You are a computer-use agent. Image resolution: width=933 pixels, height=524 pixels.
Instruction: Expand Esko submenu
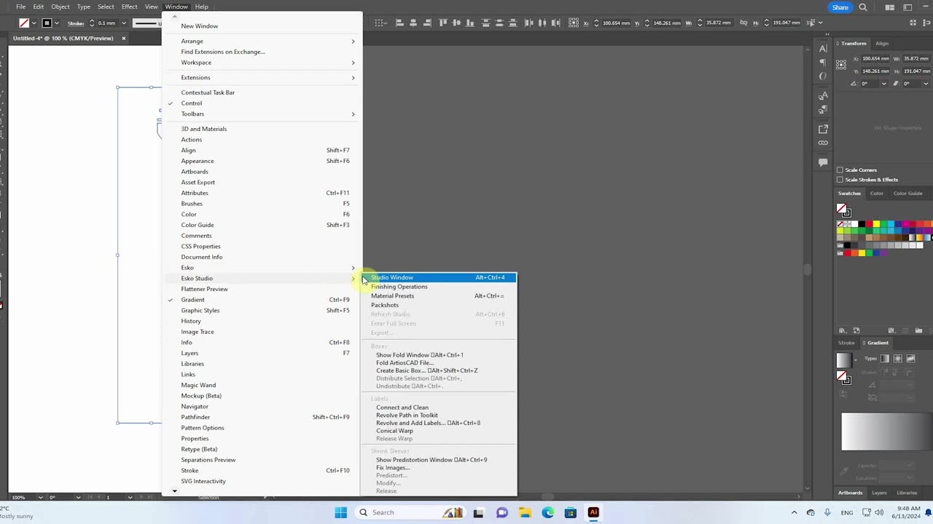(x=262, y=268)
